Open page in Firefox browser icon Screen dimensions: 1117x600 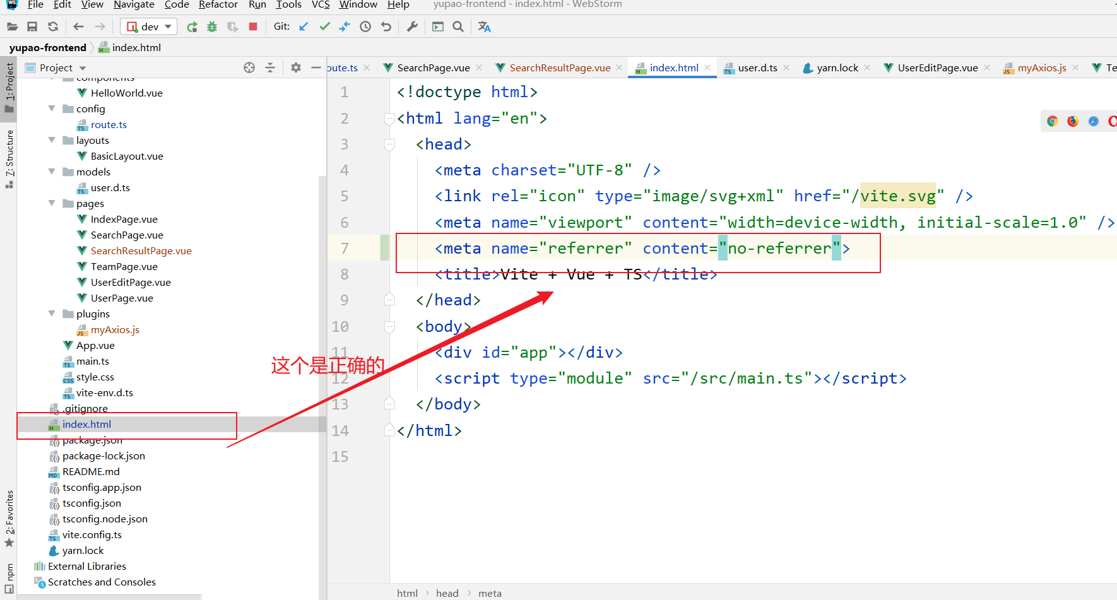1073,121
